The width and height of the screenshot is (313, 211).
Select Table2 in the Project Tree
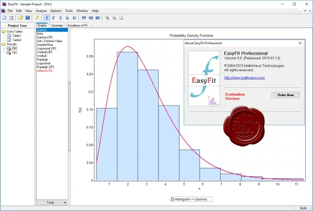coord(17,40)
